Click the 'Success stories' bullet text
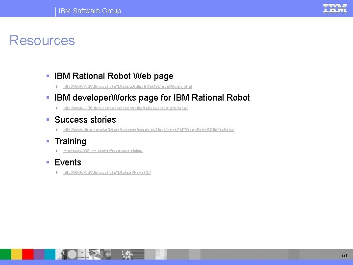 (85, 120)
